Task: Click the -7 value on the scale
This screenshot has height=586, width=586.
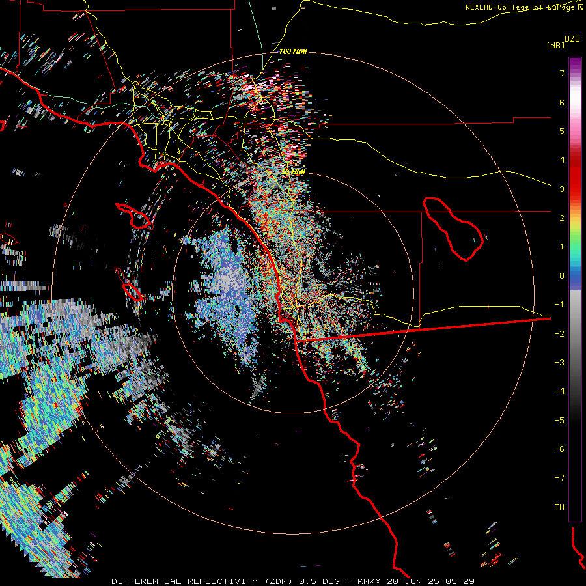Action: coord(559,478)
